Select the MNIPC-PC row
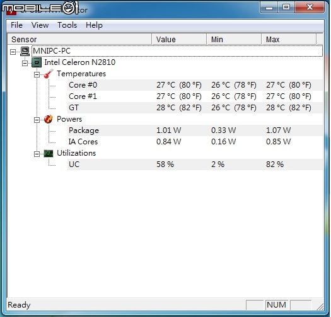Image resolution: width=331 pixels, height=317 pixels. (x=177, y=51)
